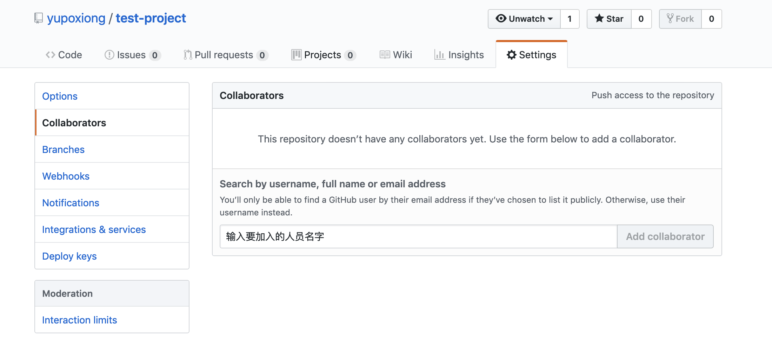Click the watchers count 1
Screen dimensions: 772x341
570,19
